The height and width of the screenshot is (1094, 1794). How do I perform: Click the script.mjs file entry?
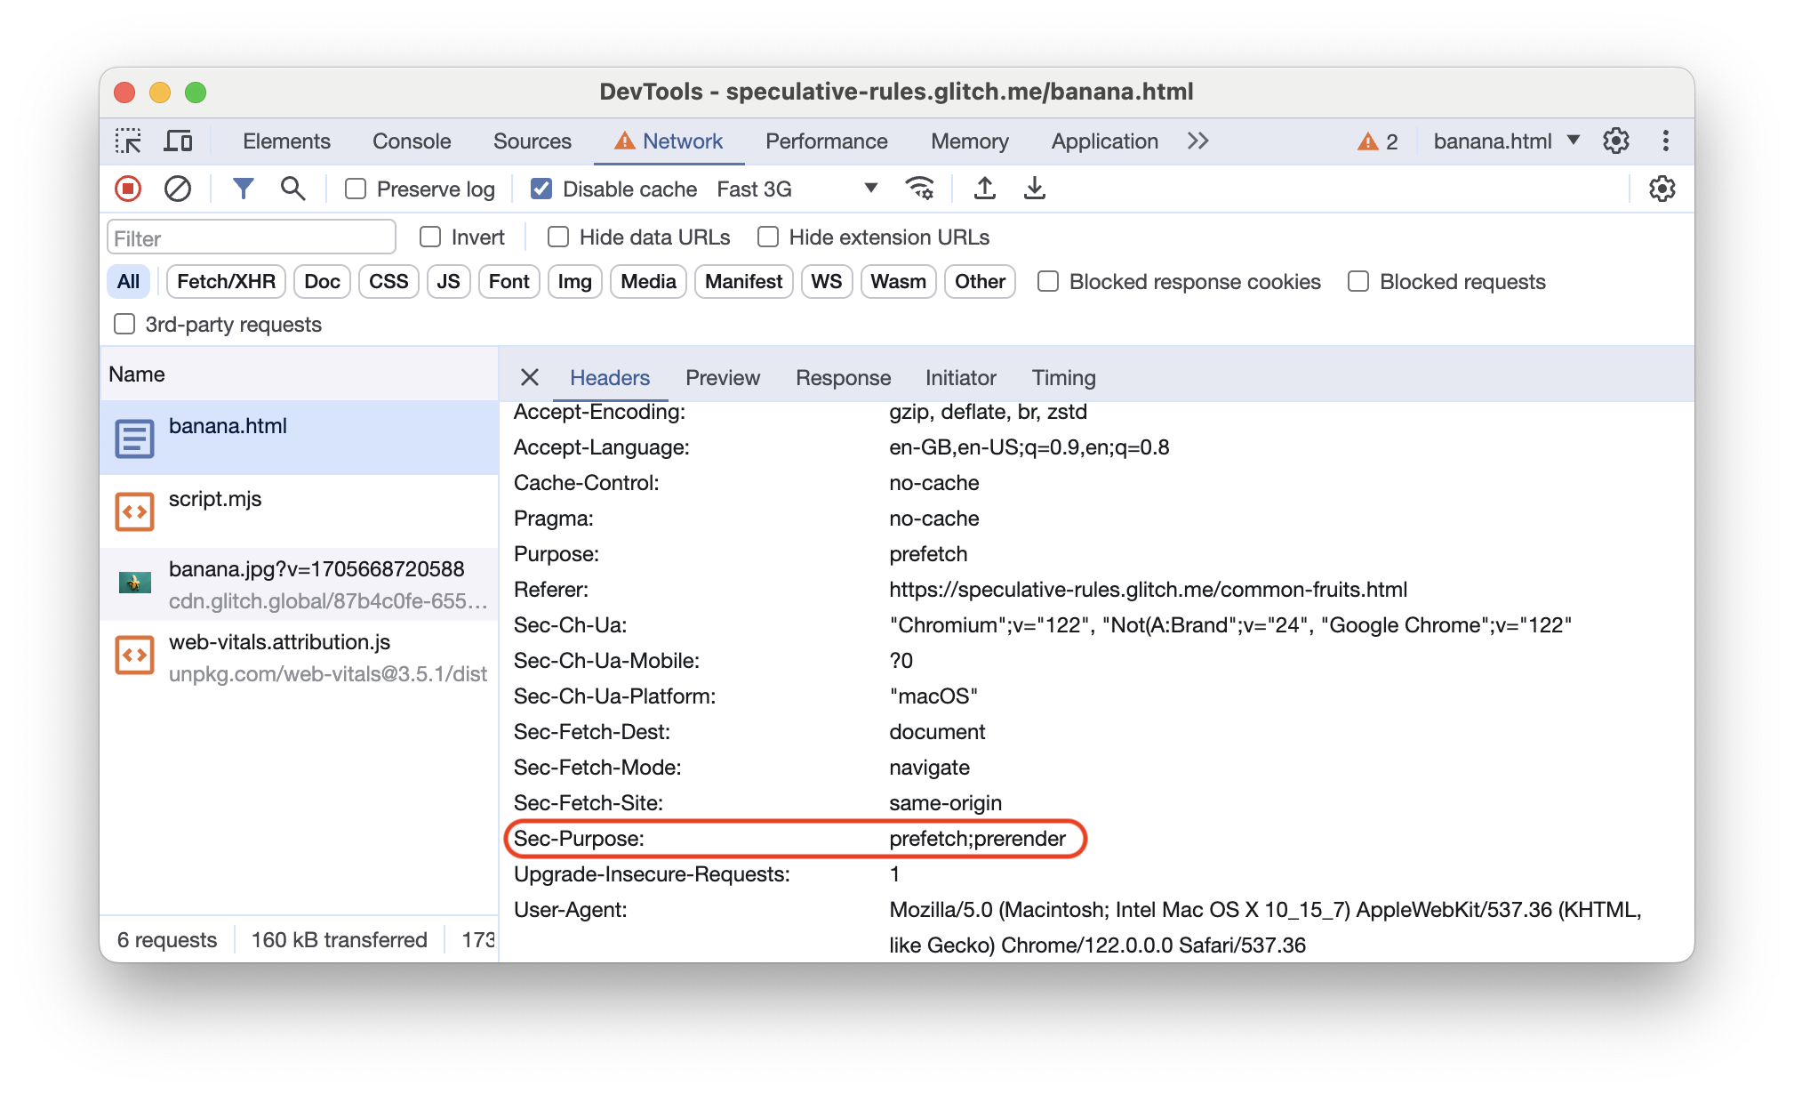point(214,499)
